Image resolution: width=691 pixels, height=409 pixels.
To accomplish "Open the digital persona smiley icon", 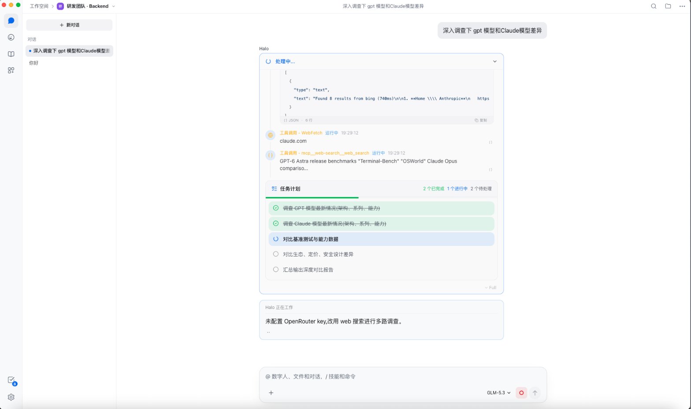I will pyautogui.click(x=11, y=37).
